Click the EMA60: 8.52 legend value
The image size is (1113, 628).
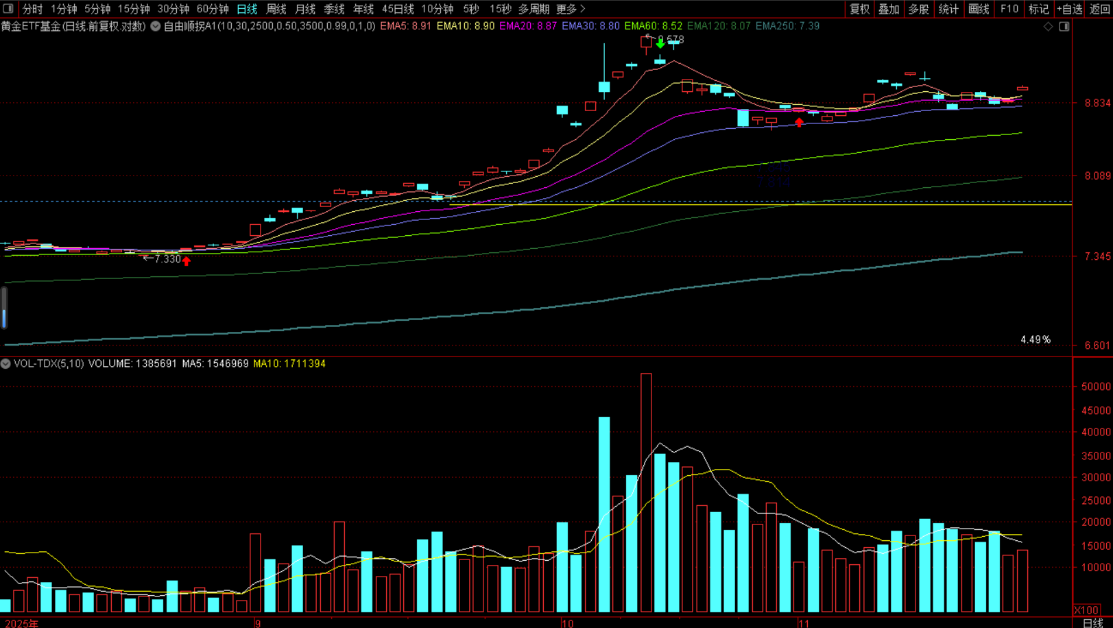[653, 26]
